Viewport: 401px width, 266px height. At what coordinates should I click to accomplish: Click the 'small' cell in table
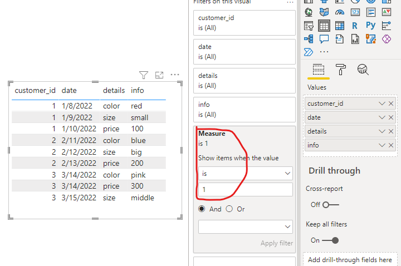[139, 117]
